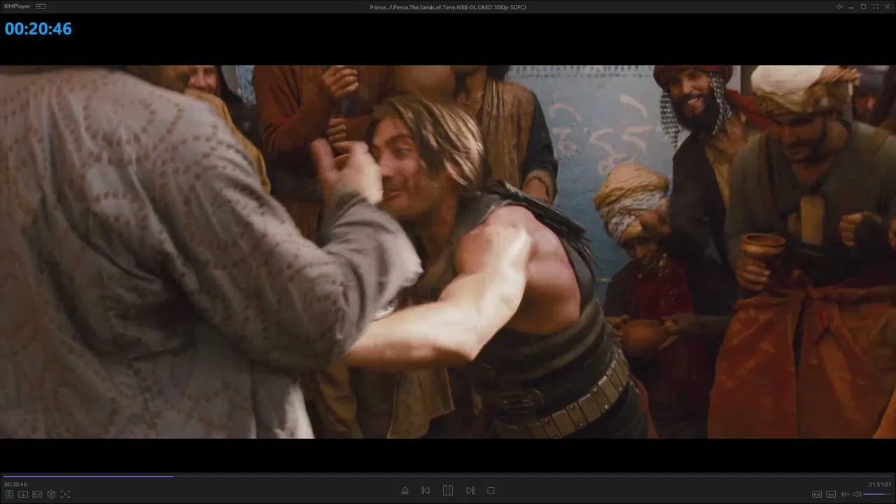
Task: Click the total duration 01:51:07 label
Action: tap(880, 484)
